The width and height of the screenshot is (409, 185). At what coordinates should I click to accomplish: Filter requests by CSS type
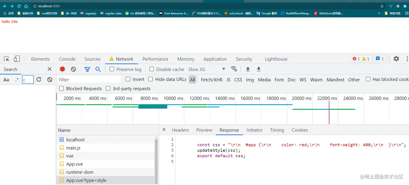click(238, 80)
